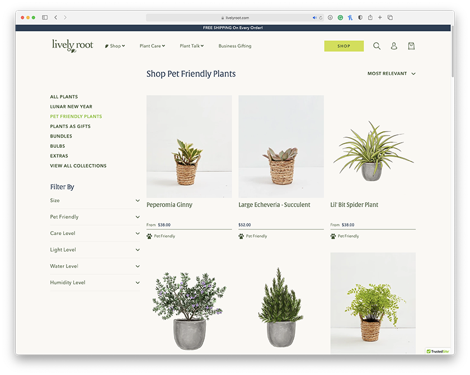This screenshot has height=375, width=470.
Task: Open search using the magnifying glass icon
Action: 377,46
